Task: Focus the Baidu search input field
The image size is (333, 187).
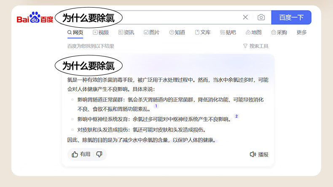Action: pyautogui.click(x=166, y=17)
